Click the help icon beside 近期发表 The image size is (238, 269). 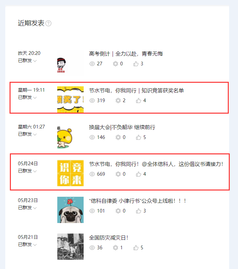(48, 23)
